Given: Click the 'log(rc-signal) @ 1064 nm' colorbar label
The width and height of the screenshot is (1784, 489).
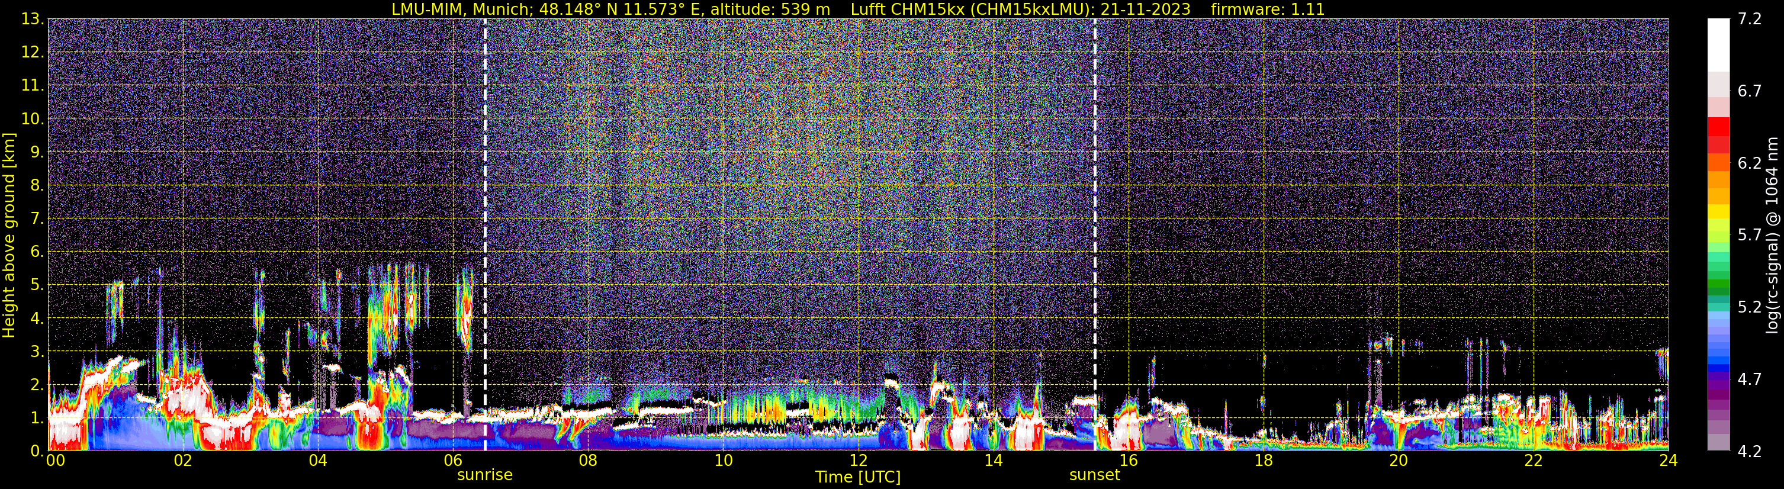Looking at the screenshot, I should (x=1772, y=235).
